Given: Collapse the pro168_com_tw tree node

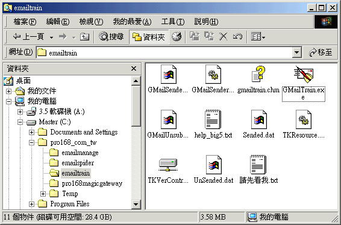Looking at the screenshot, I should point(31,143).
